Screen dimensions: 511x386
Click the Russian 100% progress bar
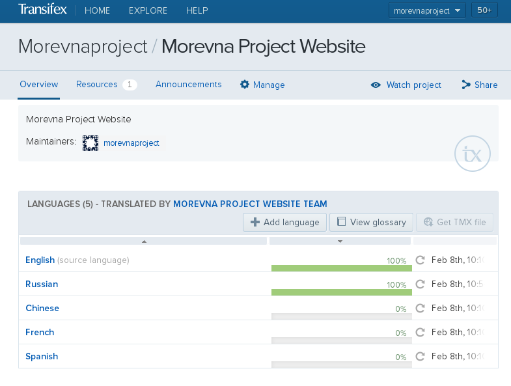342,292
